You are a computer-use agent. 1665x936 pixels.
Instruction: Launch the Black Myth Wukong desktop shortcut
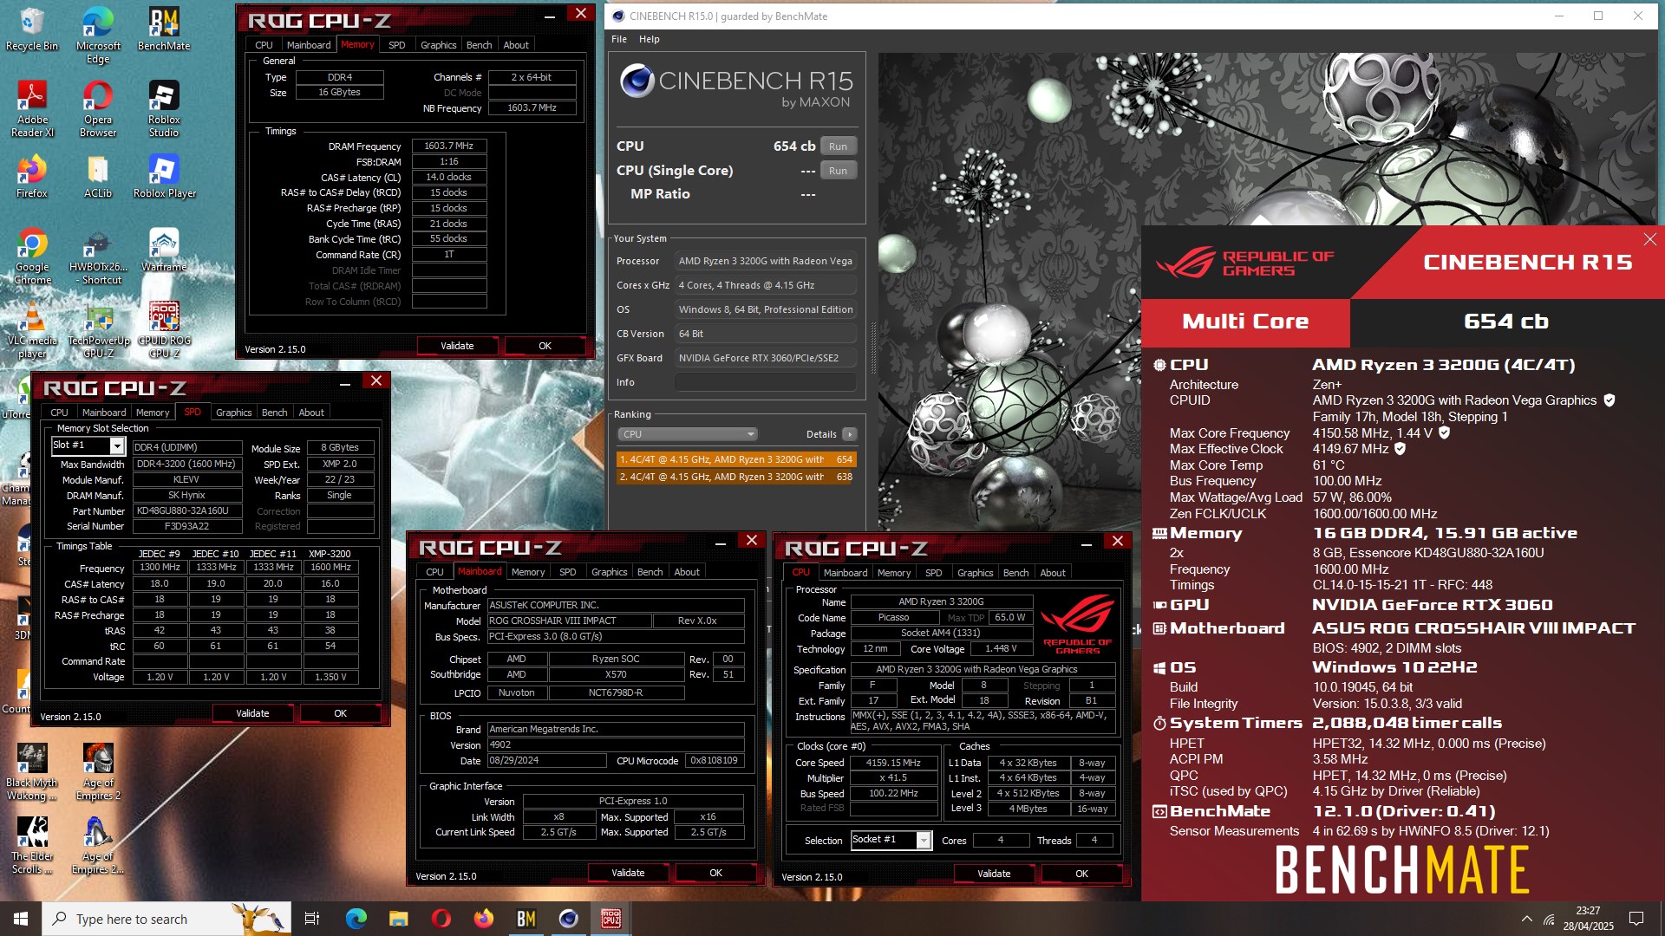click(x=32, y=772)
